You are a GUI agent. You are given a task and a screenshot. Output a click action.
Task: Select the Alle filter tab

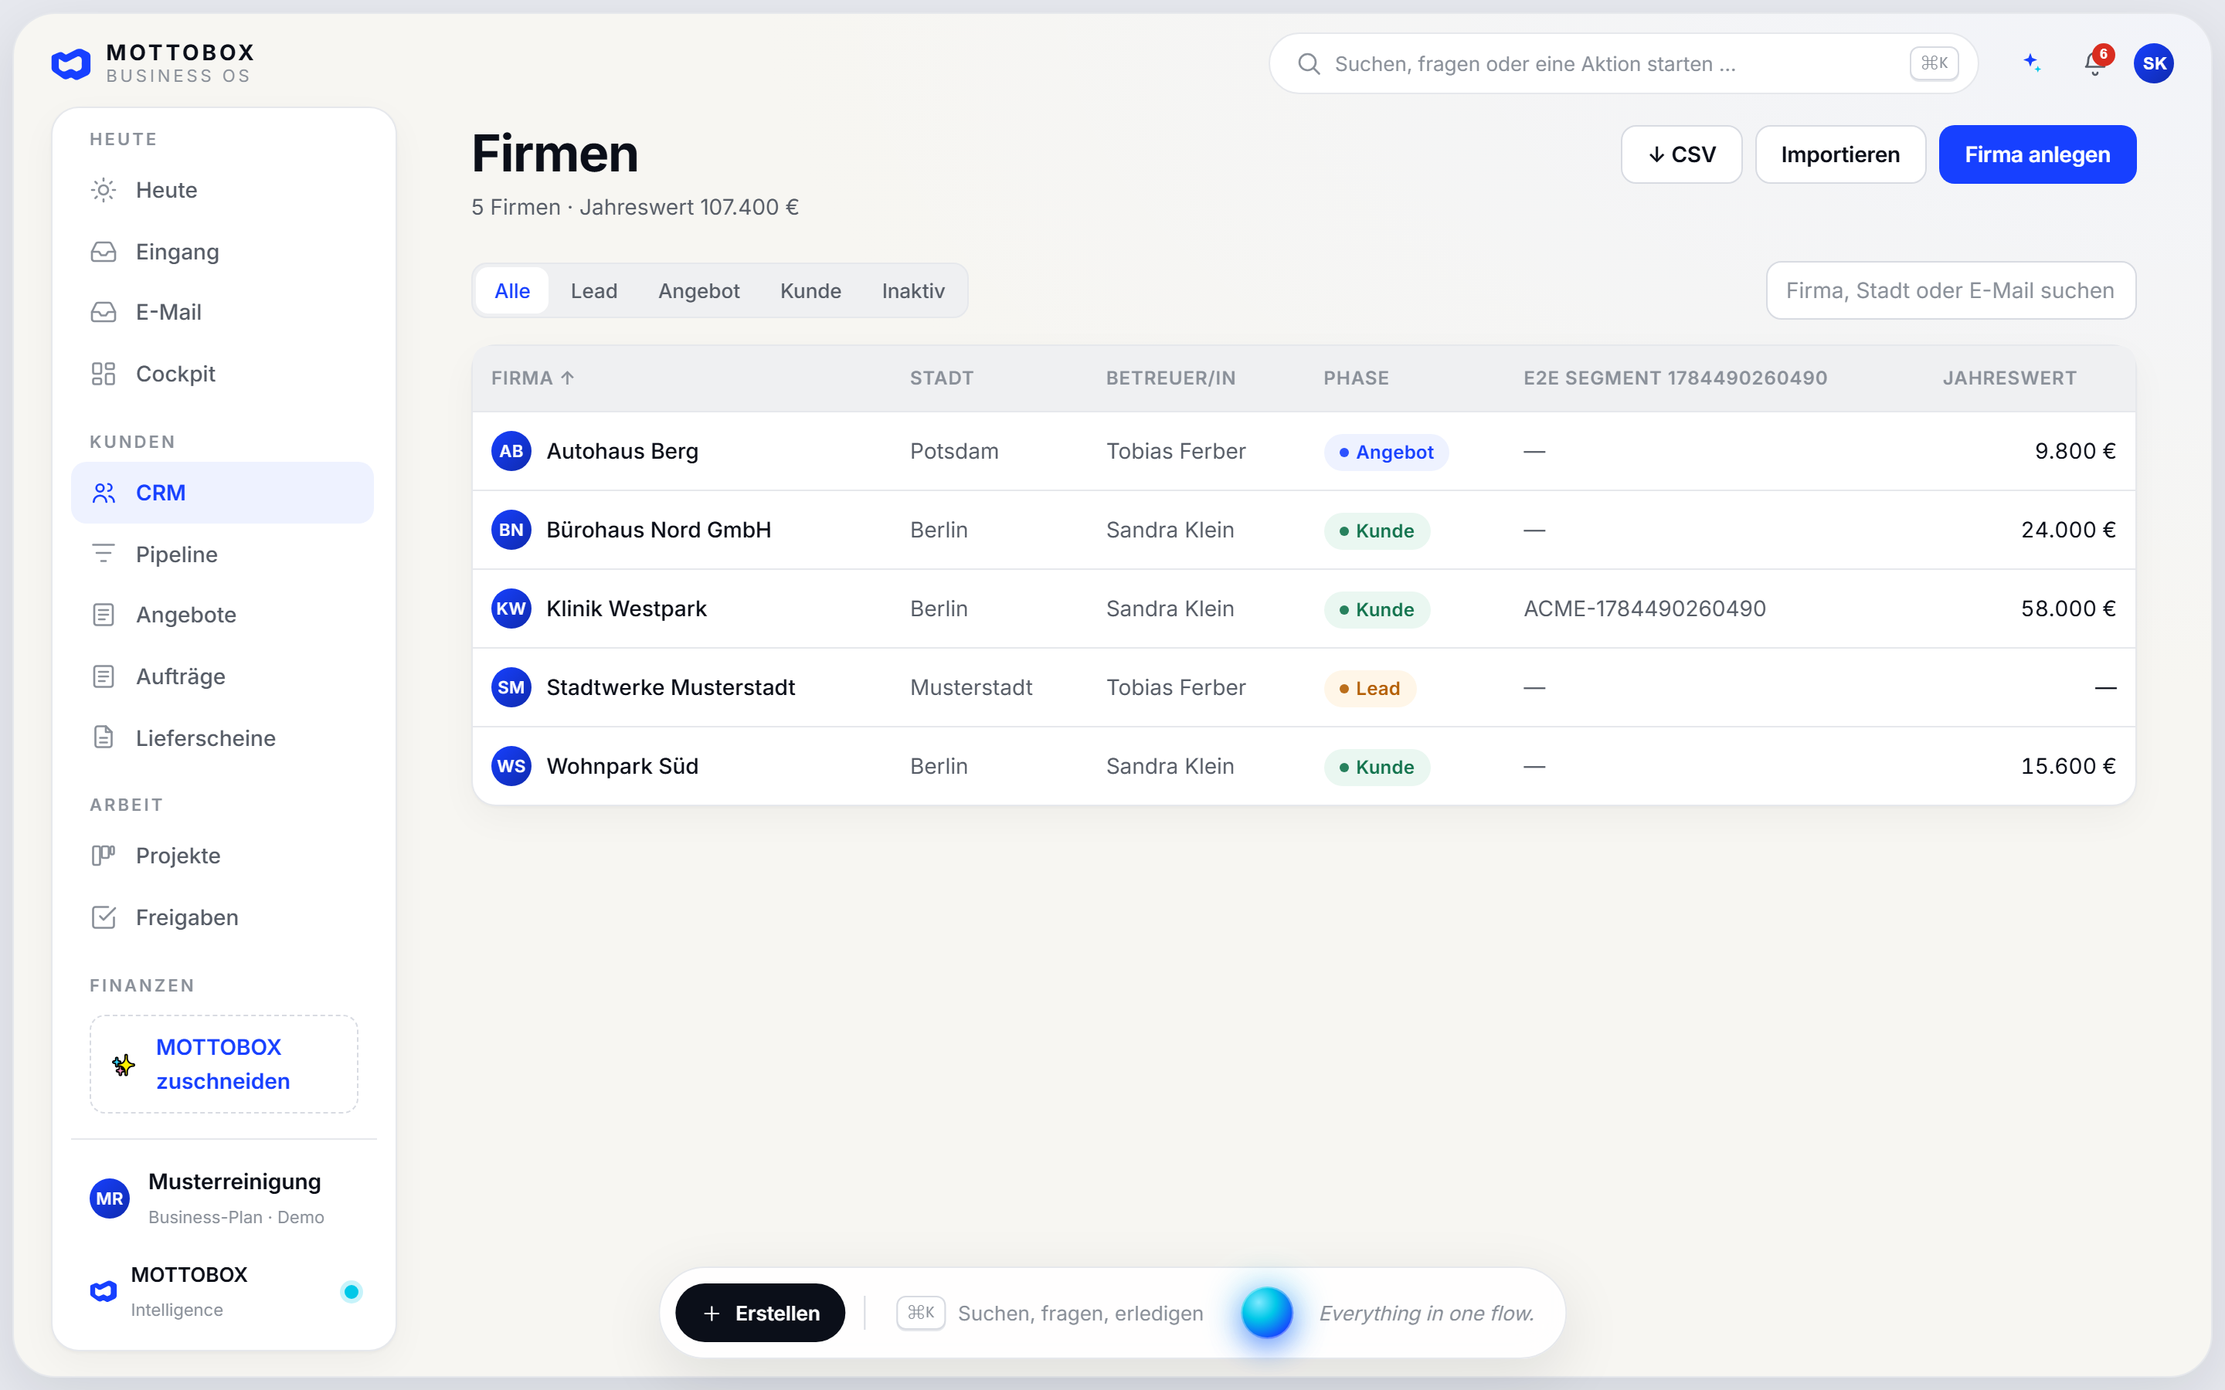coord(512,291)
